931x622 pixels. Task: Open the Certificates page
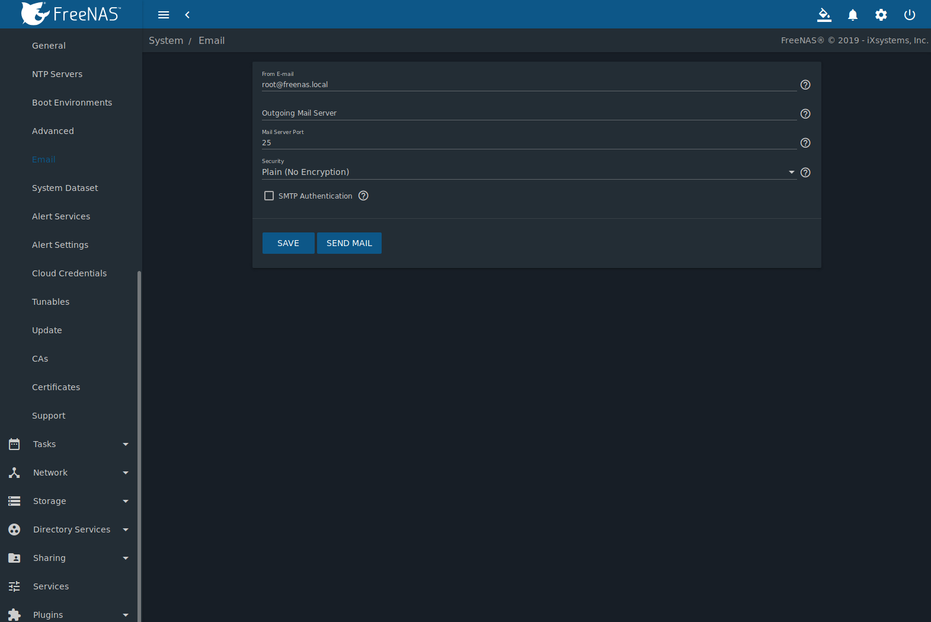pyautogui.click(x=56, y=387)
